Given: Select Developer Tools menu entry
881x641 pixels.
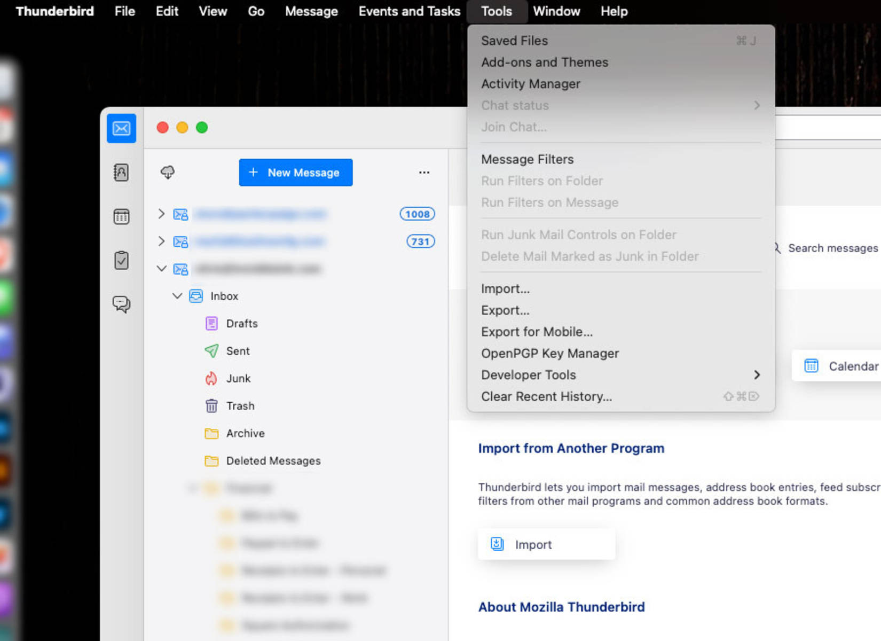Looking at the screenshot, I should pos(621,375).
